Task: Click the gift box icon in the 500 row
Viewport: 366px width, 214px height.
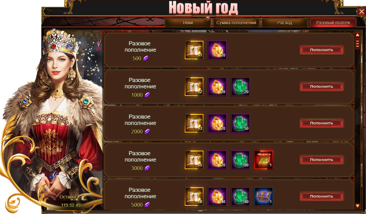Action: pos(194,50)
